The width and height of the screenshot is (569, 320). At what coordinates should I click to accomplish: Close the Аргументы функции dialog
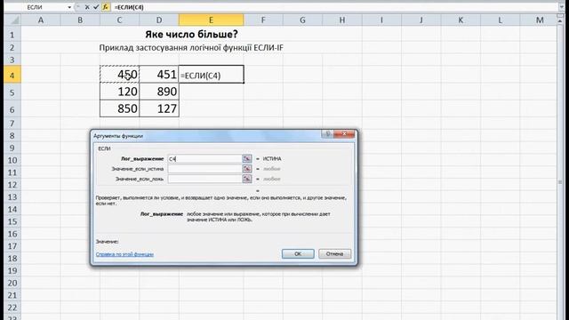(344, 134)
